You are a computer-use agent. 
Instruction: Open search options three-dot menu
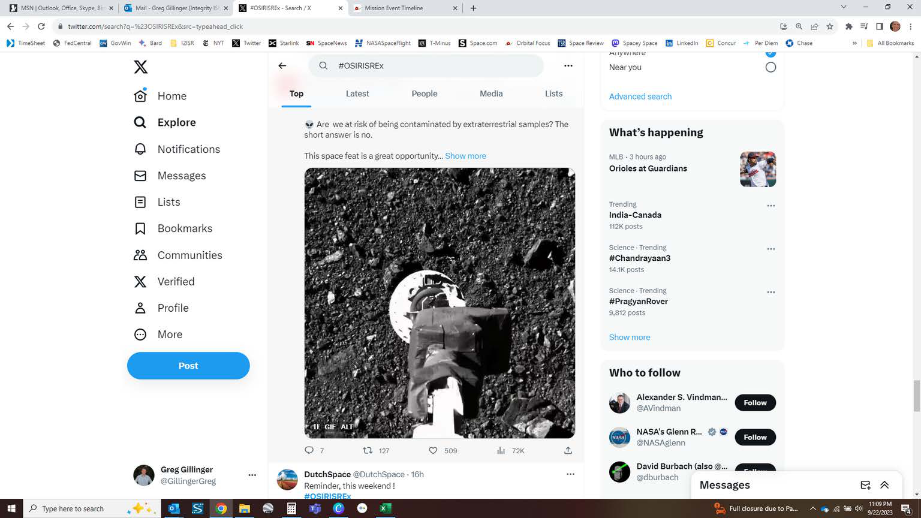(x=568, y=66)
